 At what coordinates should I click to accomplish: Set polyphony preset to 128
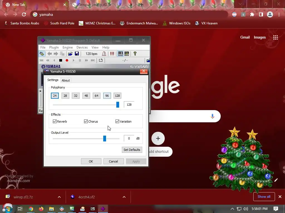pyautogui.click(x=117, y=96)
